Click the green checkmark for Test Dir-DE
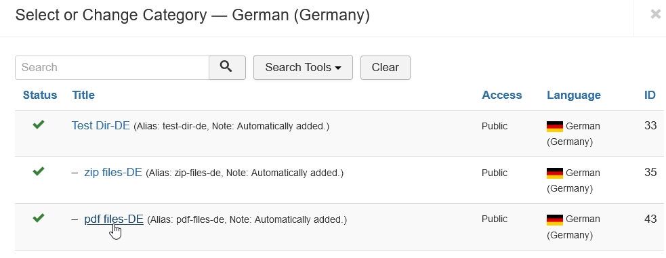Image resolution: width=666 pixels, height=258 pixels. (x=39, y=125)
